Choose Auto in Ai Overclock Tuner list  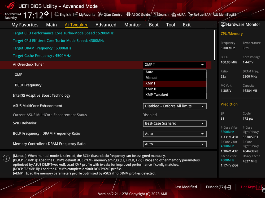point(175,72)
